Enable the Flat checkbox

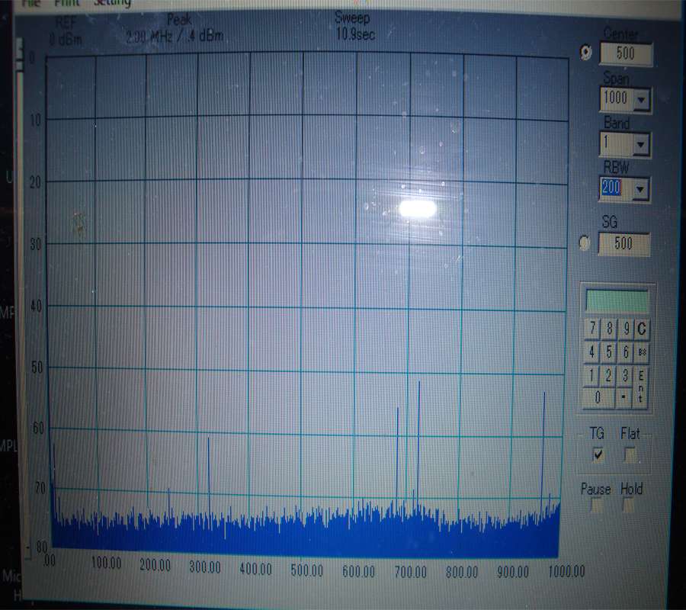[x=630, y=455]
